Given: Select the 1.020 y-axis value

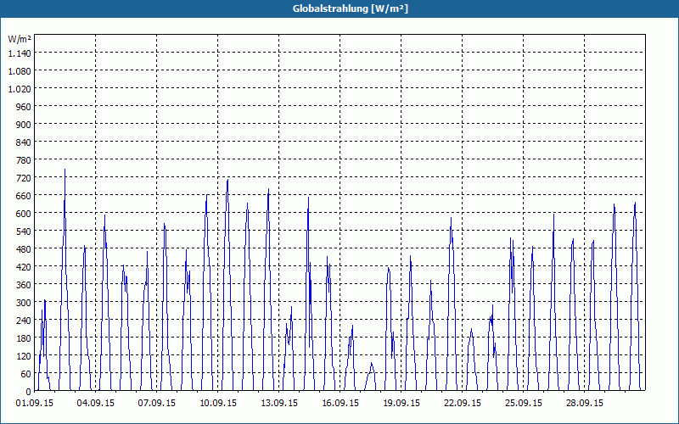Looking at the screenshot, I should 20,89.
